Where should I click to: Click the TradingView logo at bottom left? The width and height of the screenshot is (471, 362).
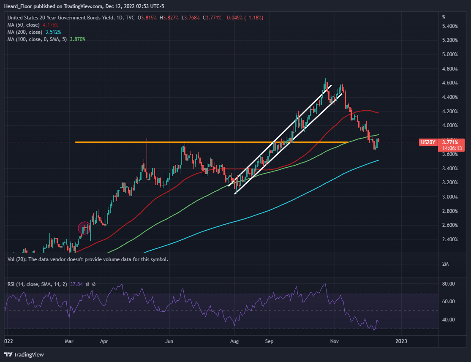24,354
